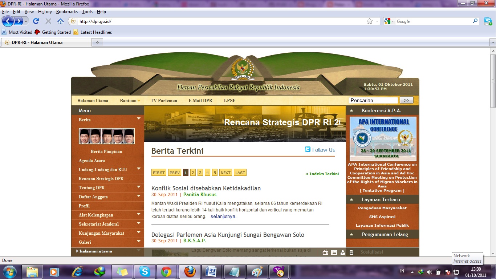Screen dimensions: 496x279
Task: Expand Daftar Anggota submenu arrow
Action: 138,196
